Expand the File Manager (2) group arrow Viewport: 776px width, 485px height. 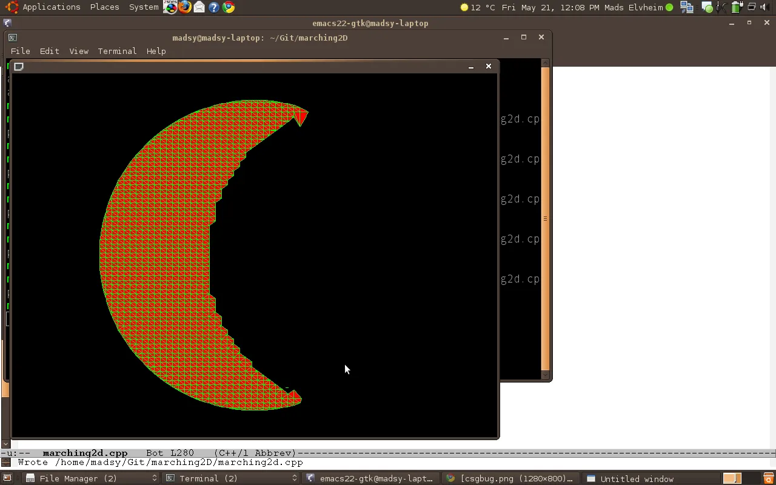pyautogui.click(x=154, y=478)
